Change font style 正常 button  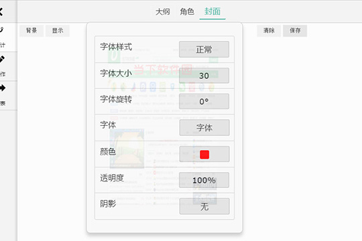204,50
